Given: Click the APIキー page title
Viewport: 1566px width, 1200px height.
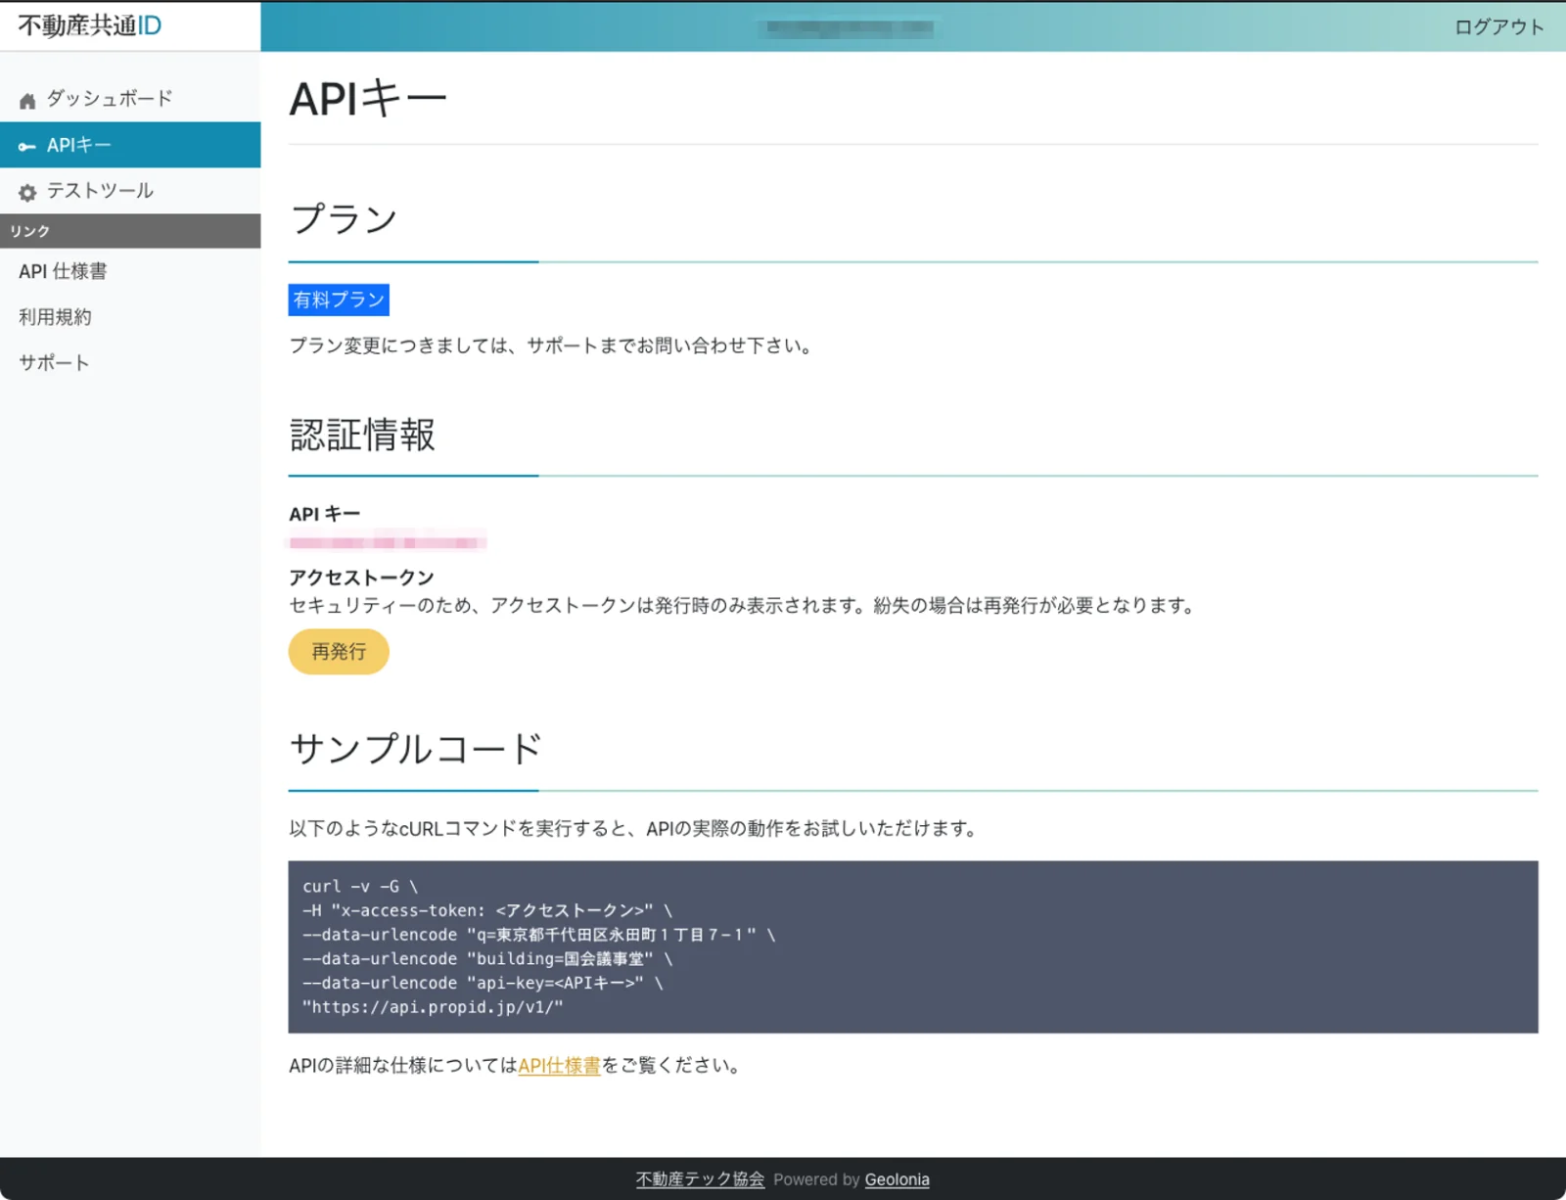Looking at the screenshot, I should pos(368,99).
